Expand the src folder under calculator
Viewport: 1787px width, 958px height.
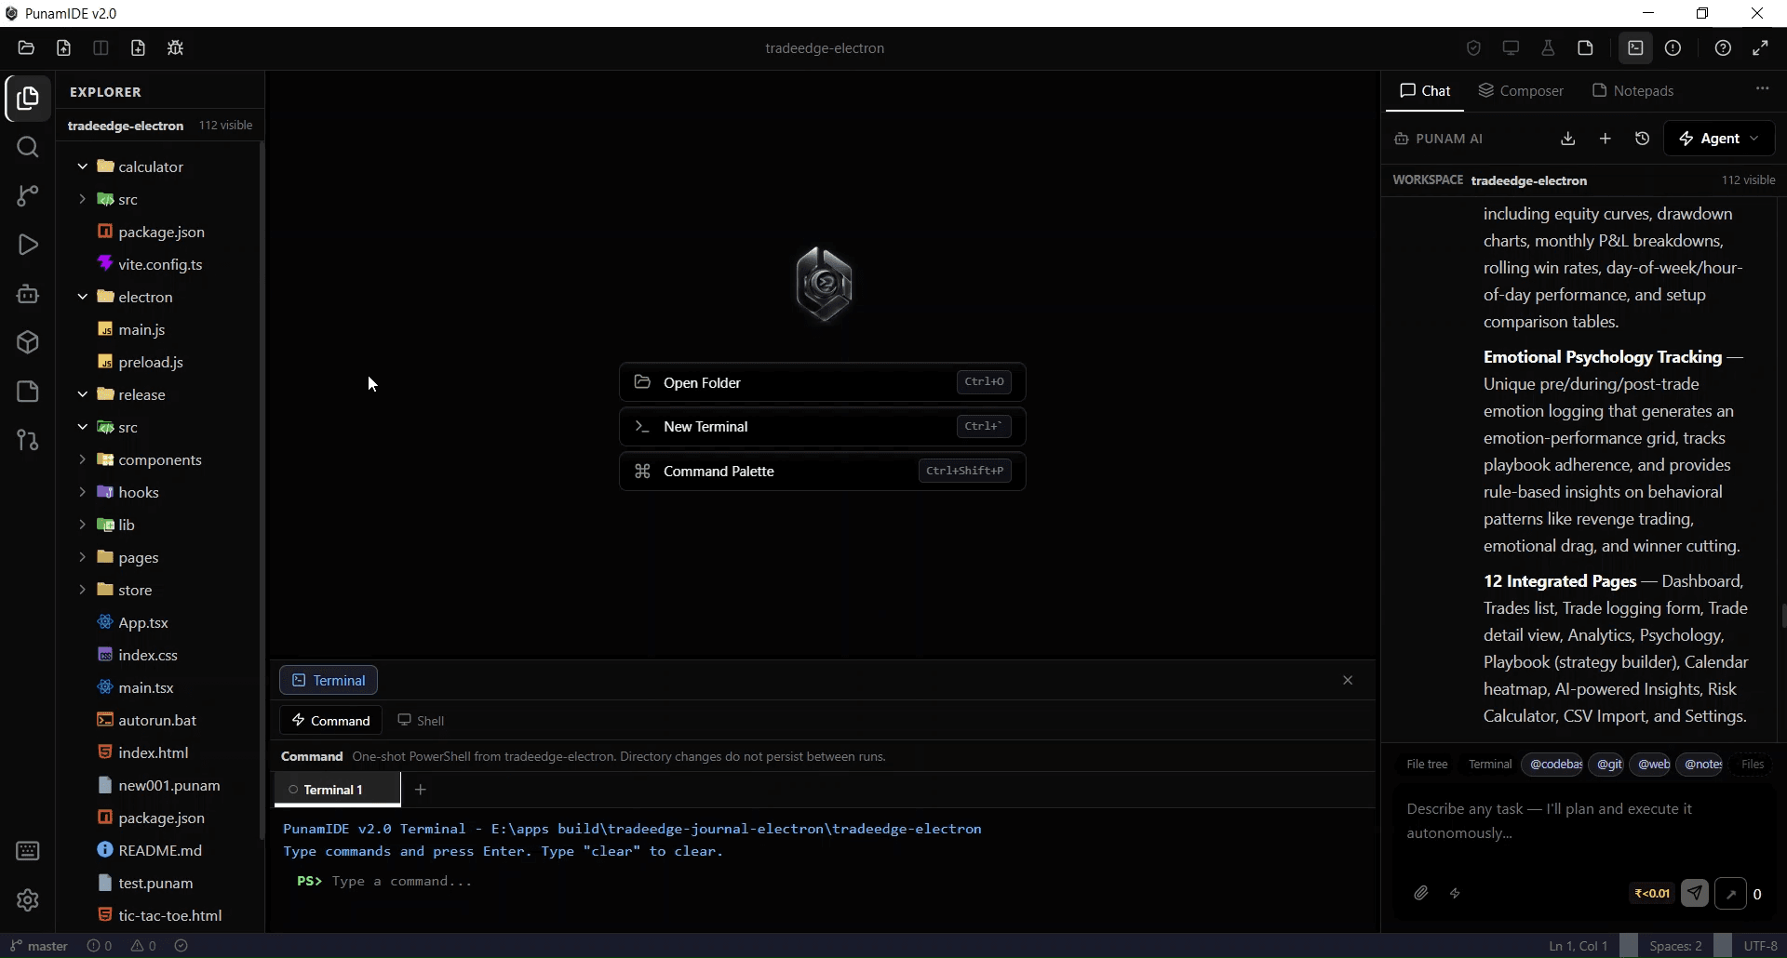tap(82, 199)
